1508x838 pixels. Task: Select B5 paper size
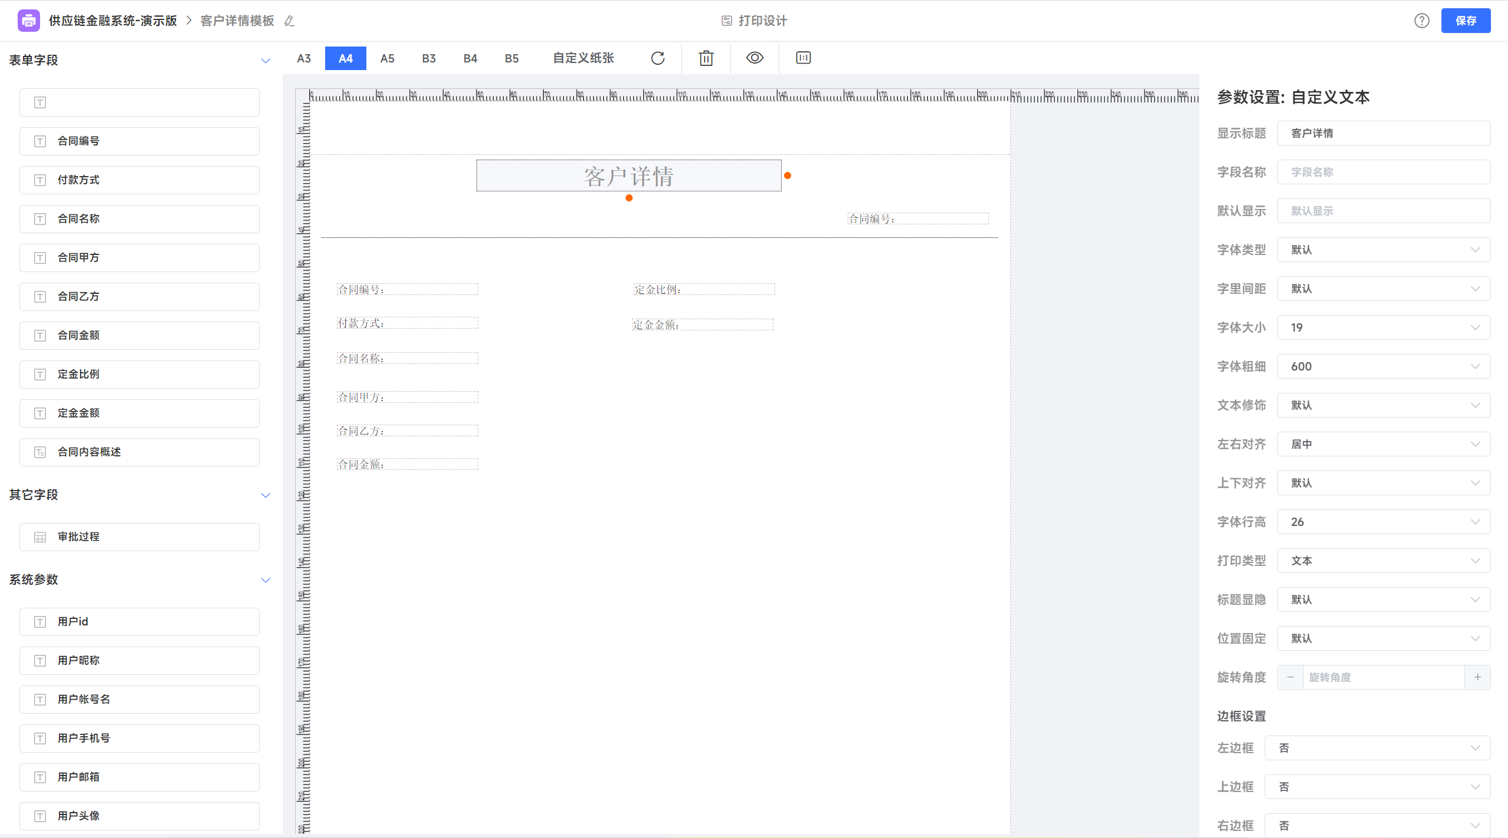click(x=512, y=58)
